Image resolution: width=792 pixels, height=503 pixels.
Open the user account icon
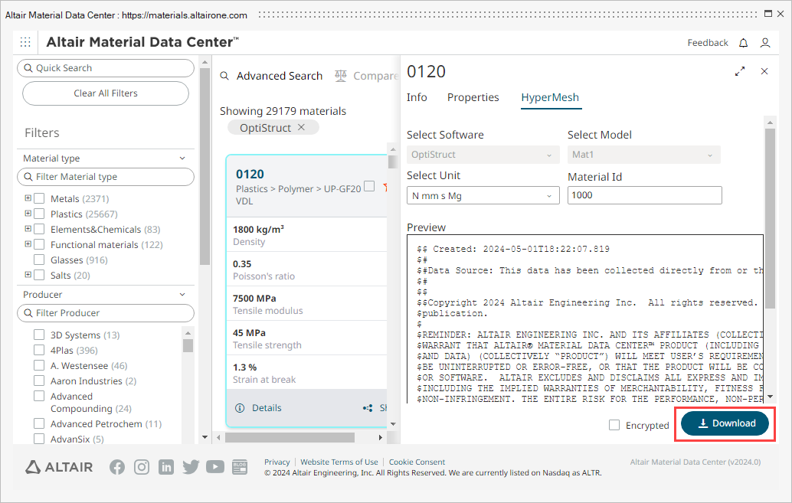[765, 43]
